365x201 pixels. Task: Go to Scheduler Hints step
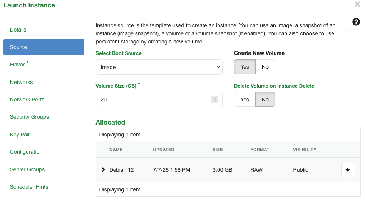click(x=29, y=187)
